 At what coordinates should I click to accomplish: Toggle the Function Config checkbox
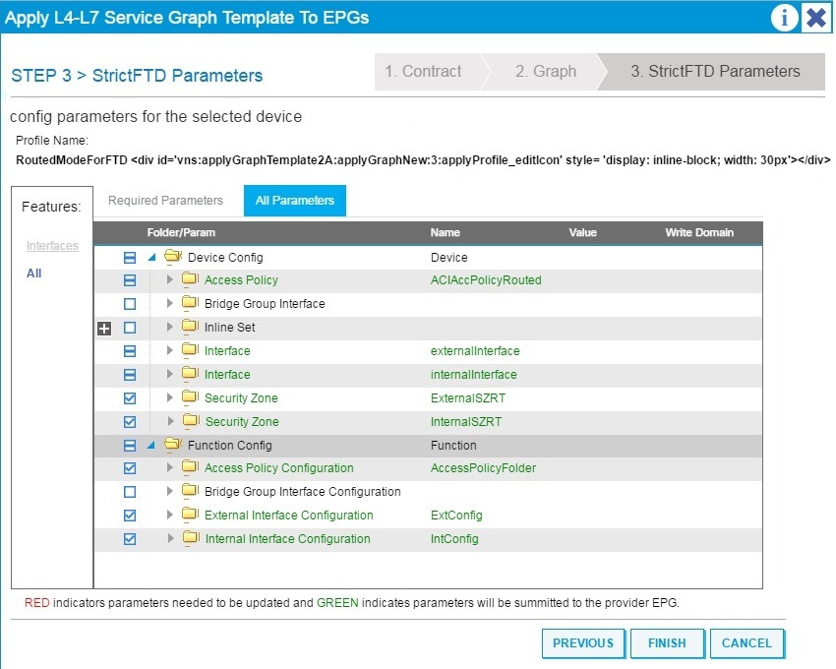(130, 446)
